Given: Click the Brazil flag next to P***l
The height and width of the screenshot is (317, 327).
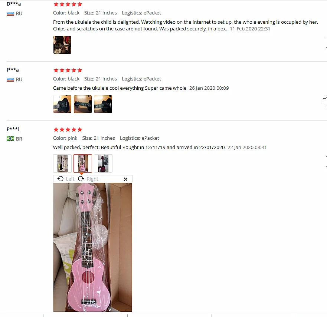Looking at the screenshot, I should 10,139.
